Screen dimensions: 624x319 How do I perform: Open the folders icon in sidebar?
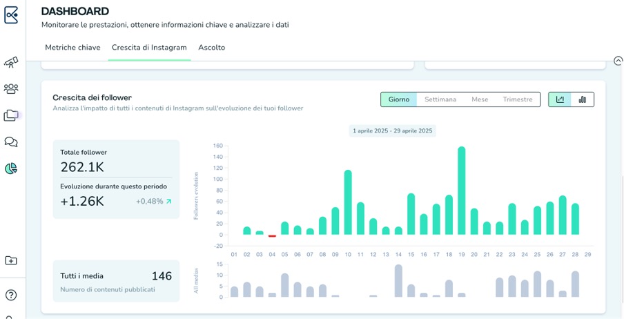11,115
